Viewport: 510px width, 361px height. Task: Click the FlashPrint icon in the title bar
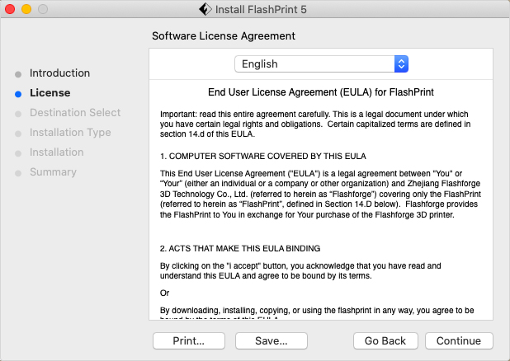tap(205, 9)
